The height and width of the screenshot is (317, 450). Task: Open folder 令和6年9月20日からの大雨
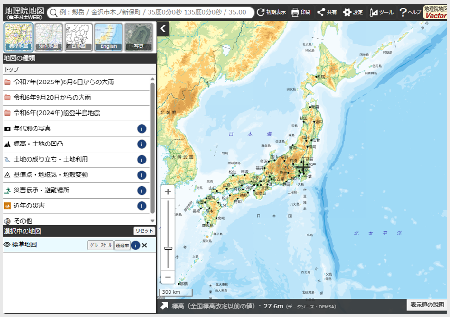(x=76, y=98)
